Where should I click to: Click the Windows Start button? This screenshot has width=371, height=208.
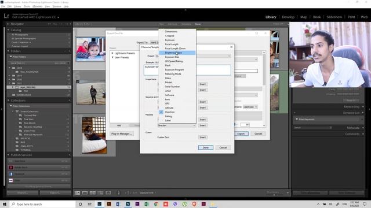(x=5, y=204)
